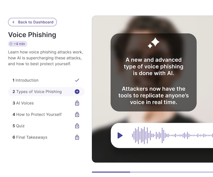The height and width of the screenshot is (177, 213).
Task: Open the Quiz step
Action: point(46,126)
